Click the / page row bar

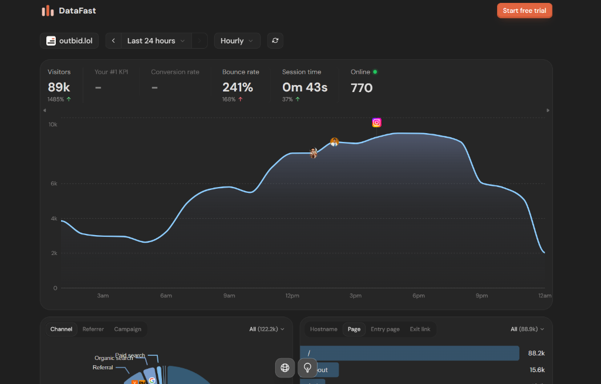point(410,353)
